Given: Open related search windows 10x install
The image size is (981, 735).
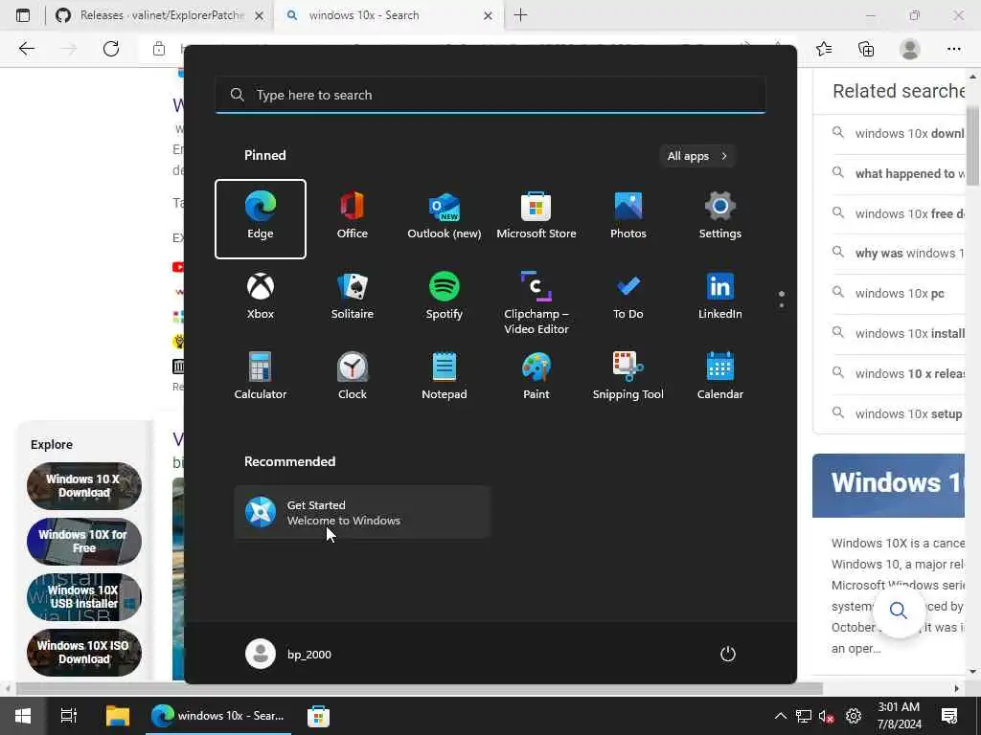Looking at the screenshot, I should point(909,333).
